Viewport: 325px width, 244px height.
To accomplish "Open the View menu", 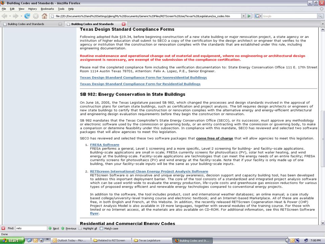I will (21, 9).
